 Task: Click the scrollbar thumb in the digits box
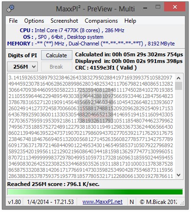[178, 86]
